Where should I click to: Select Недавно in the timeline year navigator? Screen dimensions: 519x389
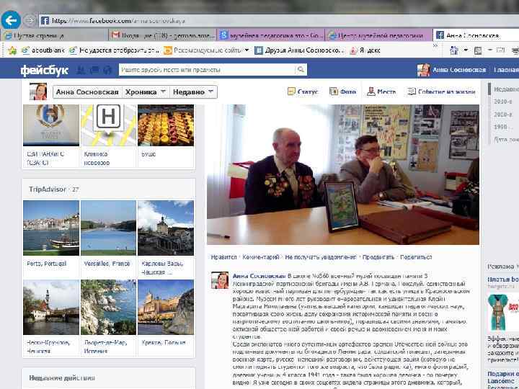tap(506, 89)
